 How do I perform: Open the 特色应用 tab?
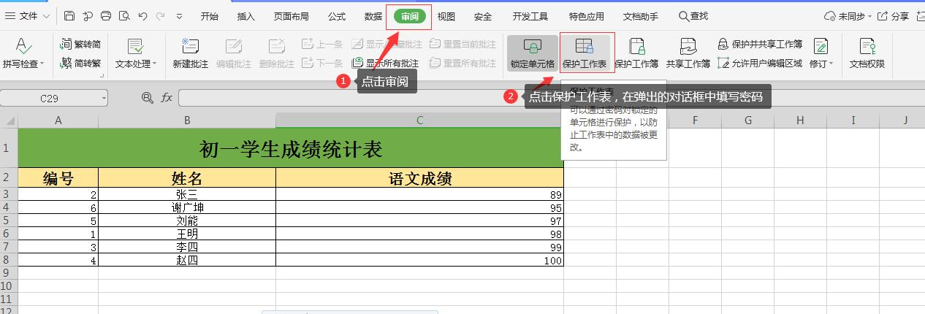click(587, 16)
